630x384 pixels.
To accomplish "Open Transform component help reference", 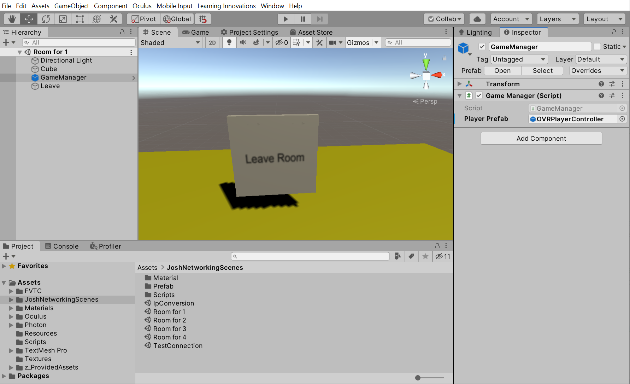I will 601,84.
